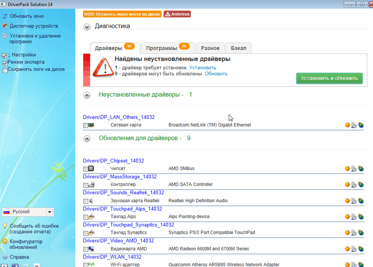Collapse the Диагностика section
This screenshot has width=373, height=267.
coord(87,27)
